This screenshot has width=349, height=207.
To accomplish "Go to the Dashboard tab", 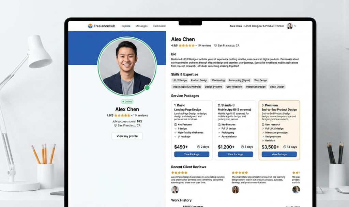I will [x=159, y=26].
